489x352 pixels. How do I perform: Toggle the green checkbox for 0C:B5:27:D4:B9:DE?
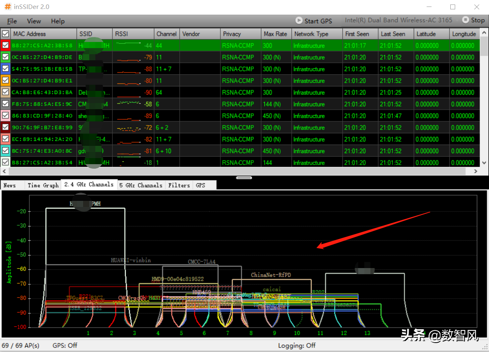point(6,57)
